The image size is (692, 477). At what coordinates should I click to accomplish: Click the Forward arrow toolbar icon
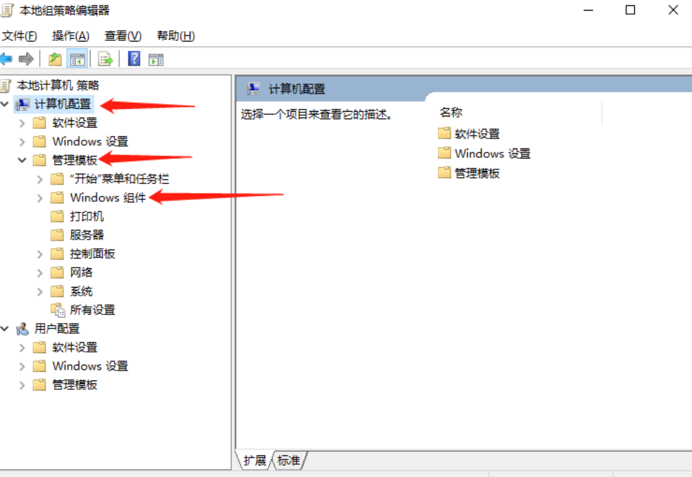(x=26, y=58)
